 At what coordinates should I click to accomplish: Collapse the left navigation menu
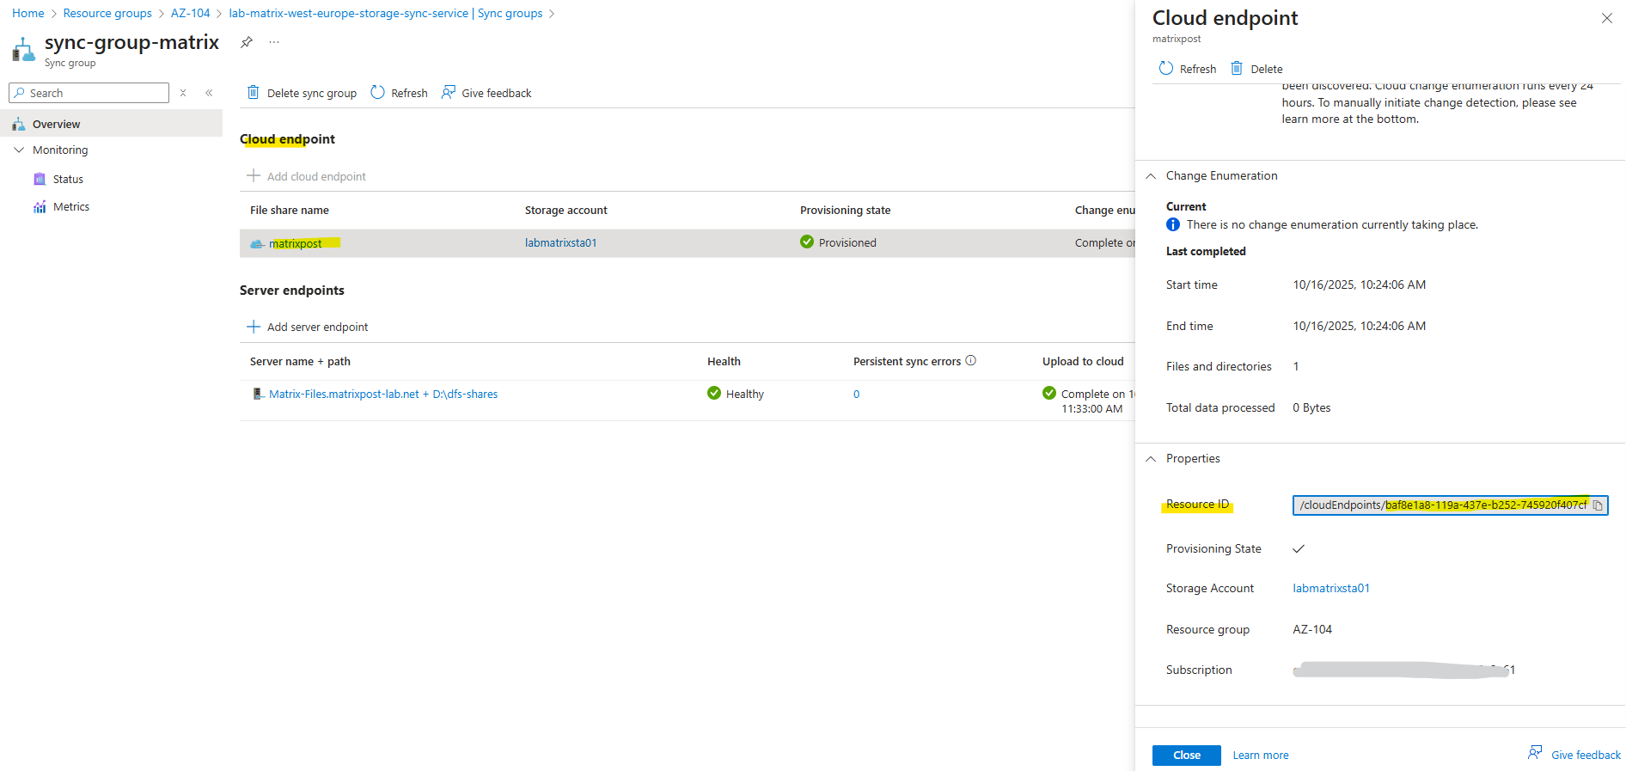[x=209, y=93]
